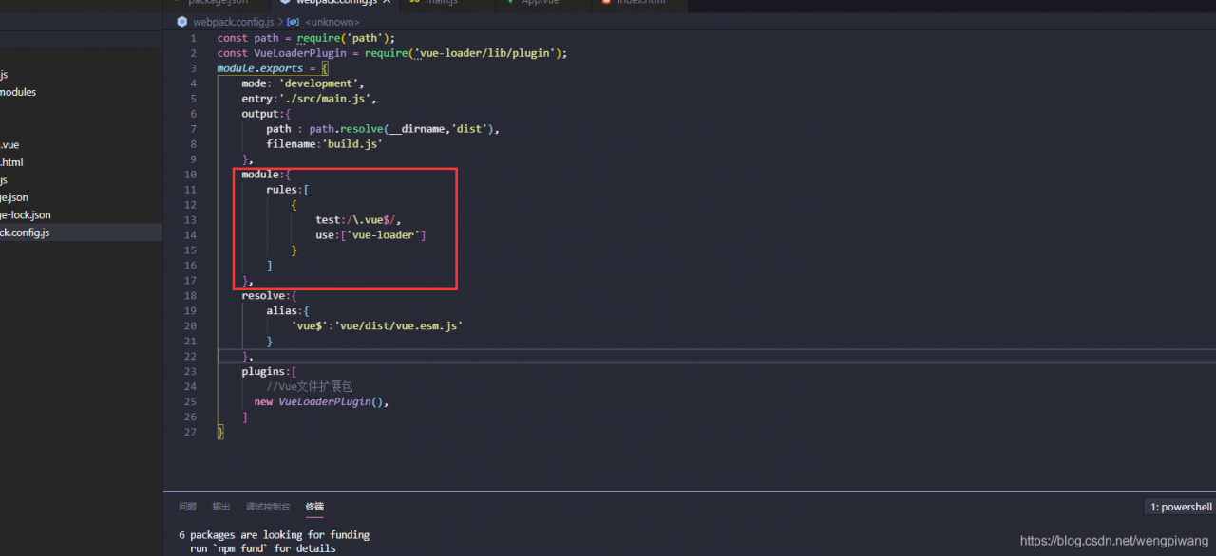This screenshot has height=556, width=1216.
Task: Click the plugins key on line 23
Action: pyautogui.click(x=263, y=371)
